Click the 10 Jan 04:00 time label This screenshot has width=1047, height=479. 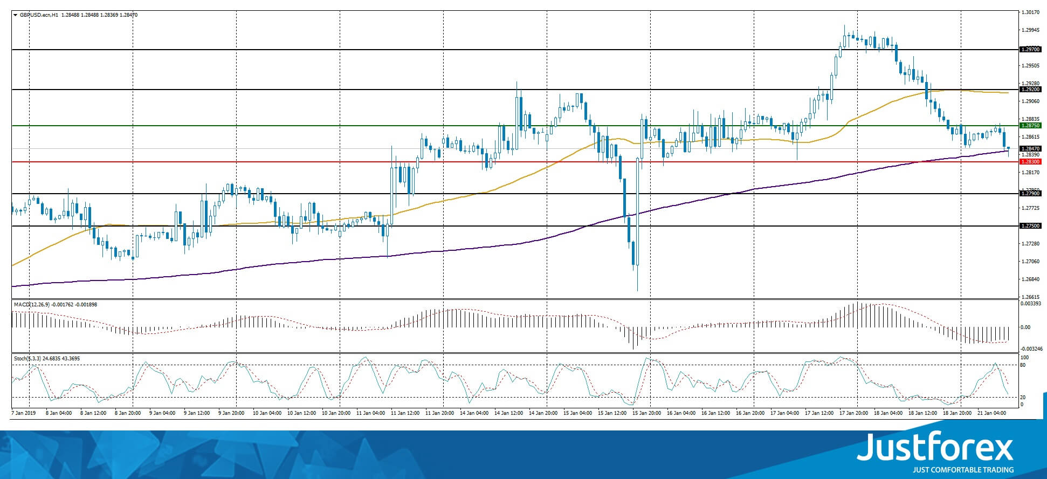click(x=266, y=414)
